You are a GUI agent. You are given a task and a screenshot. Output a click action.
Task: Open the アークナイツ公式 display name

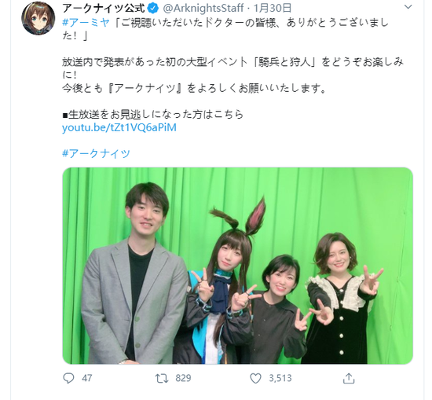coord(104,9)
